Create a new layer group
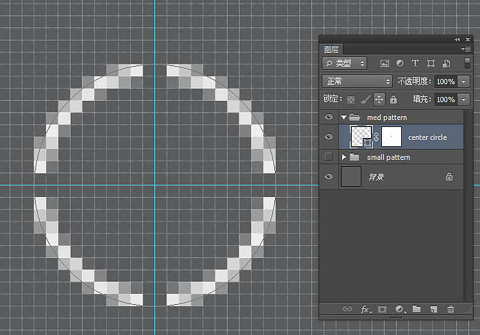This screenshot has width=480, height=335. click(417, 310)
